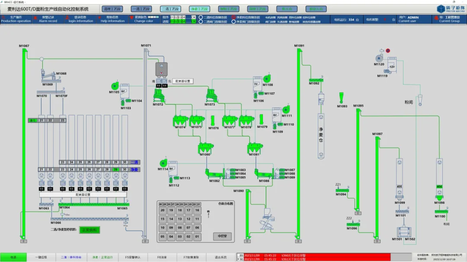
Task: Open 配麦器设置 next to M1071 hopper
Action: tap(182, 81)
